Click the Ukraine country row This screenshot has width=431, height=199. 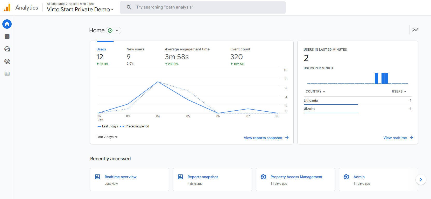click(358, 109)
